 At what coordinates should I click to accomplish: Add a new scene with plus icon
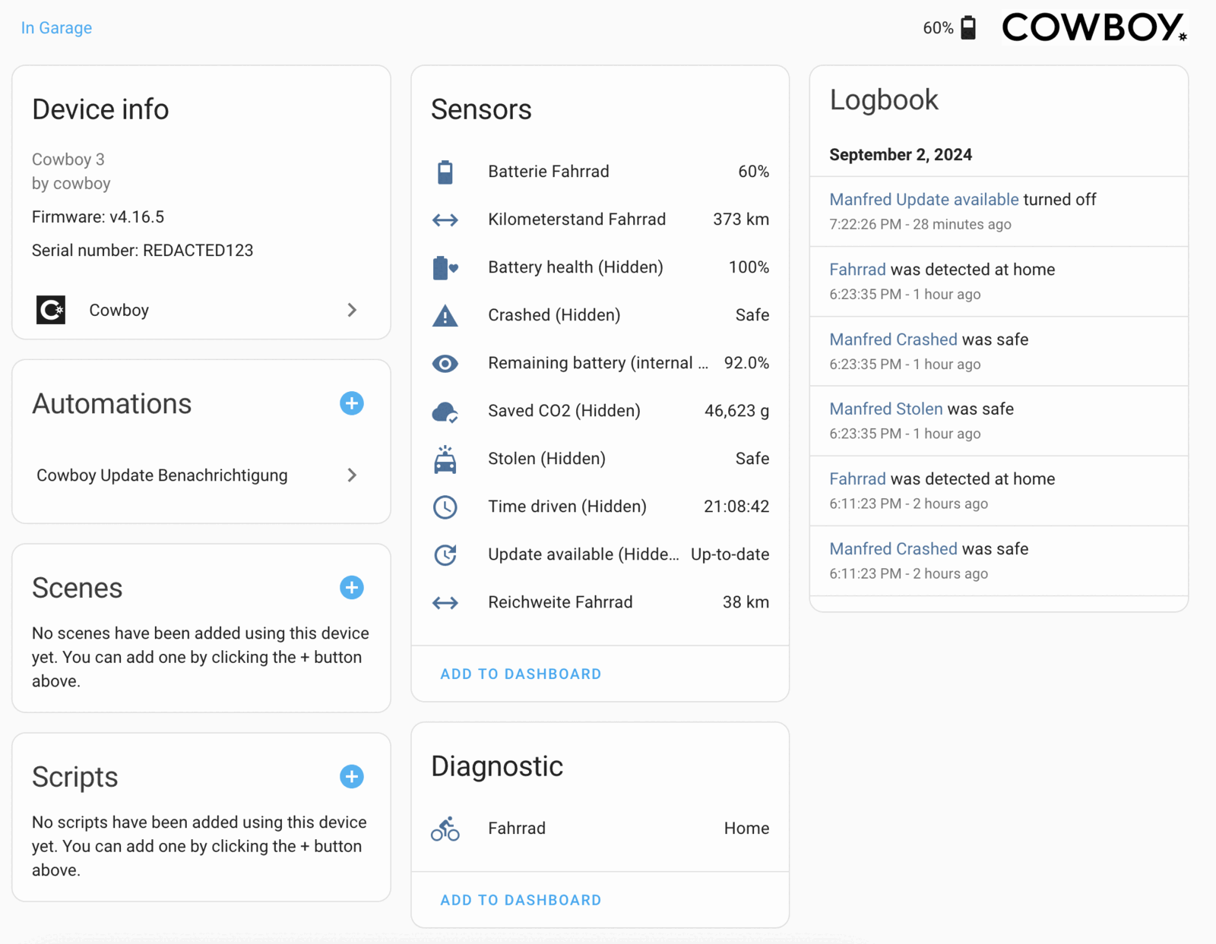351,588
